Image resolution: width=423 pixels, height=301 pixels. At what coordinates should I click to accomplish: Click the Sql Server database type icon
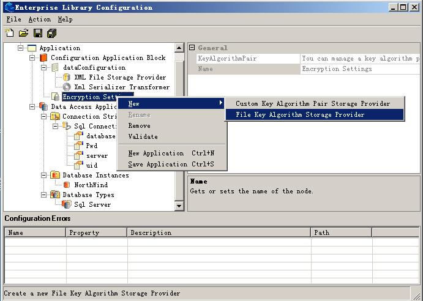tap(67, 204)
